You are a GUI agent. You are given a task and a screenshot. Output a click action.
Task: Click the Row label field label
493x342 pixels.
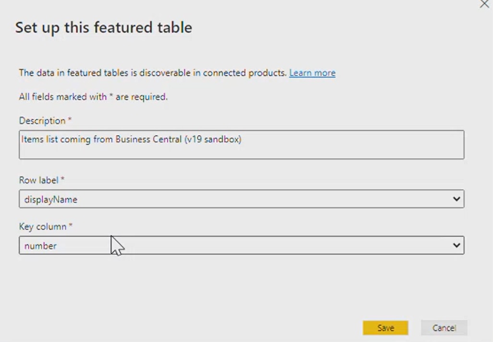tap(38, 180)
